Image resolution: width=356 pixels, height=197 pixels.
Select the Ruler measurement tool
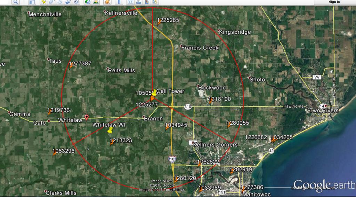pyautogui.click(x=119, y=2)
